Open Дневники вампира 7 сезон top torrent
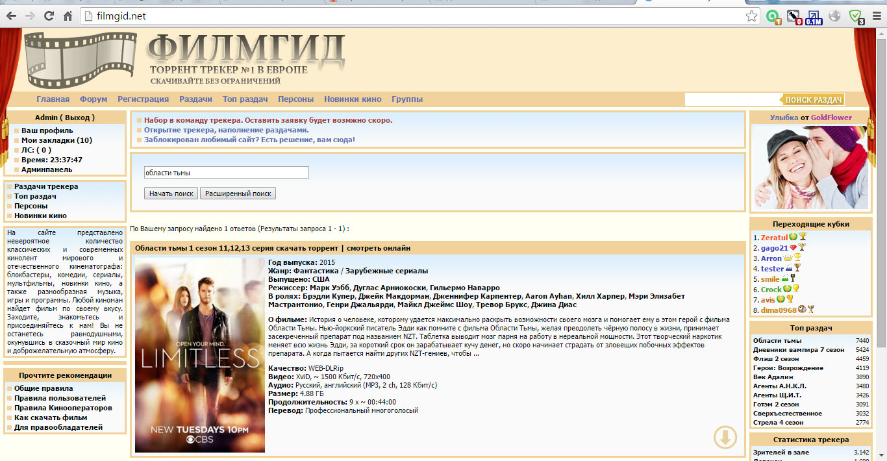887x461 pixels. [799, 349]
